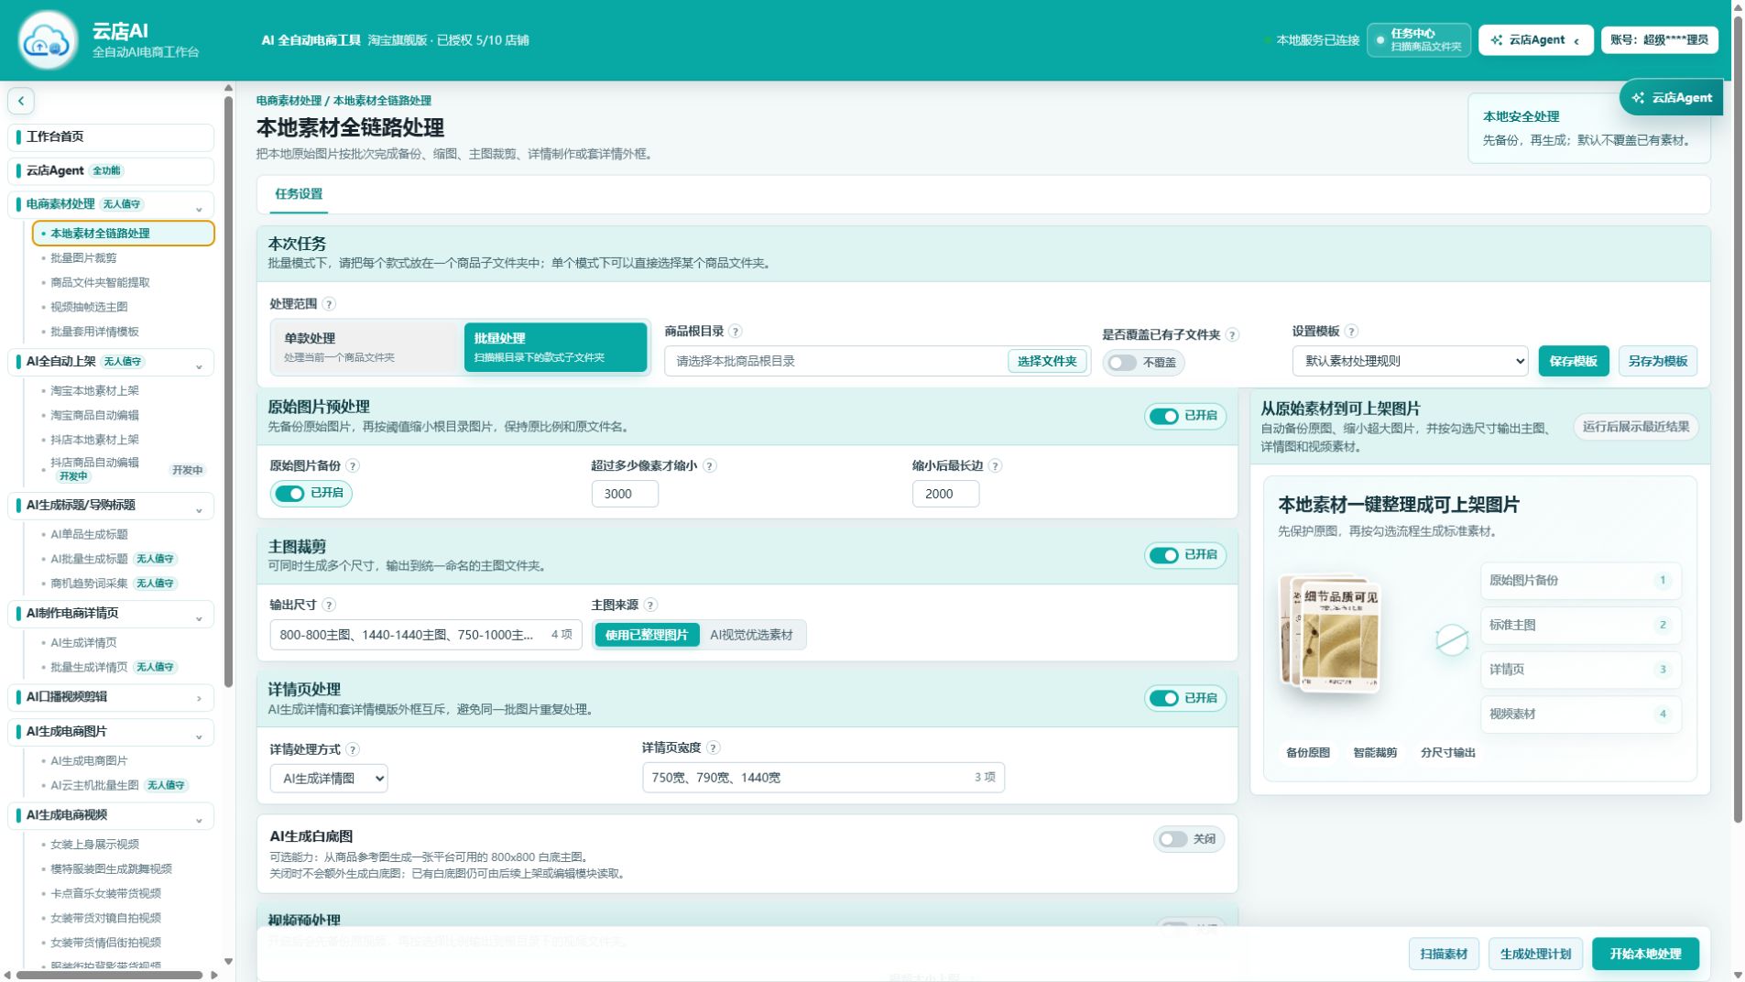This screenshot has height=982, width=1745.
Task: Open 云店Agent dropdown in header
Action: 1535,40
